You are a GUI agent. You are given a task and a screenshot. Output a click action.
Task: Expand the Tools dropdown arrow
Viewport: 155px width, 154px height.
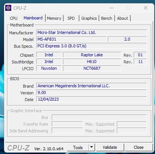pyautogui.click(x=92, y=147)
